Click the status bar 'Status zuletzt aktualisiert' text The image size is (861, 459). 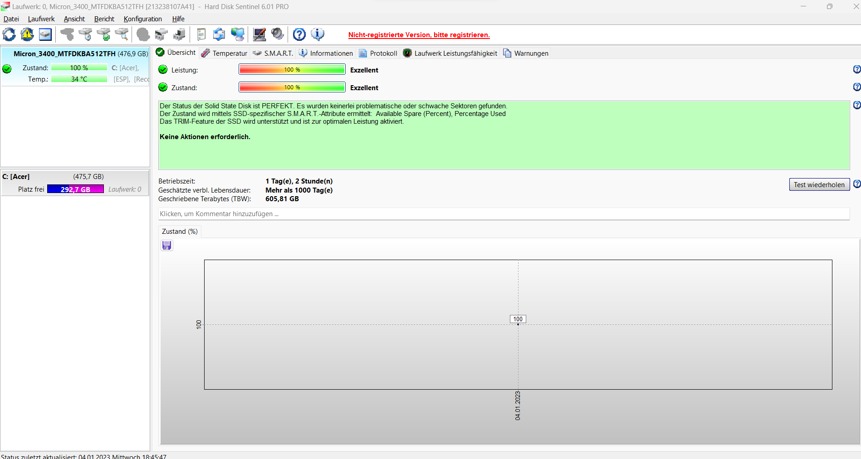coord(84,456)
